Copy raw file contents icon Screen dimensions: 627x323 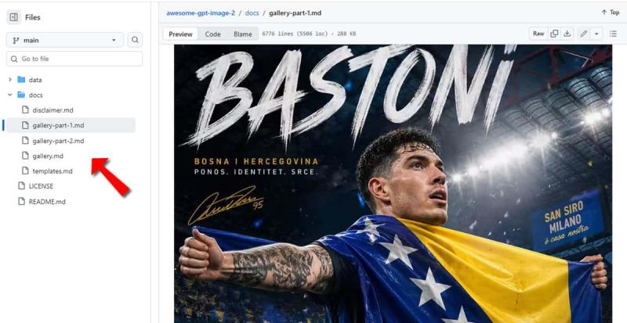click(x=554, y=34)
